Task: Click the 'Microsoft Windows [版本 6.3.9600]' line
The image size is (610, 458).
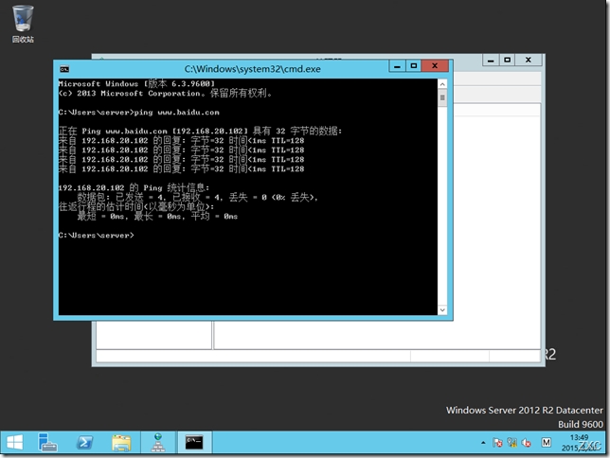Action: (136, 83)
